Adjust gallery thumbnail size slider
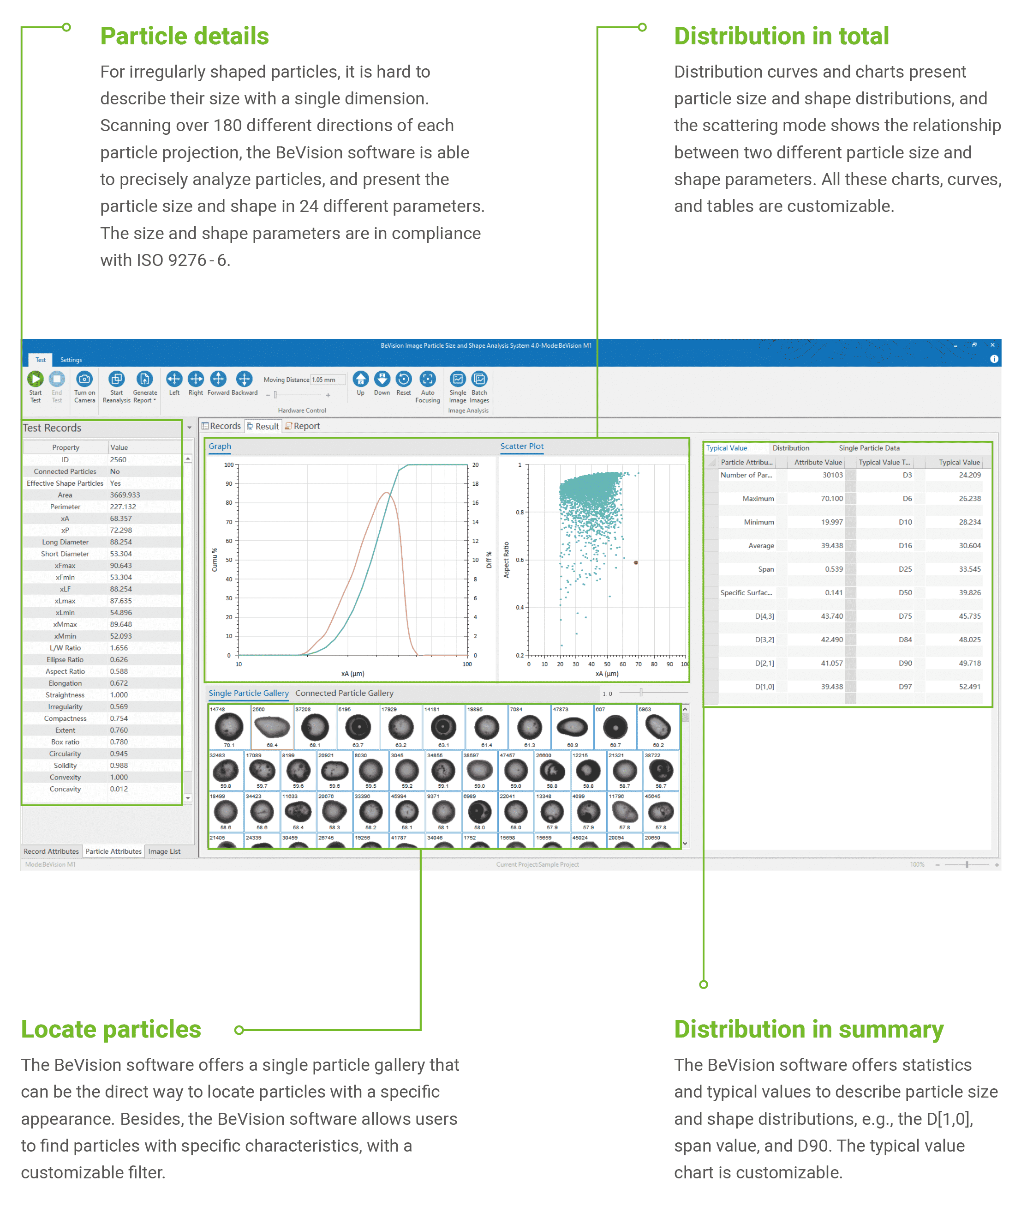The width and height of the screenshot is (1021, 1207). click(641, 693)
